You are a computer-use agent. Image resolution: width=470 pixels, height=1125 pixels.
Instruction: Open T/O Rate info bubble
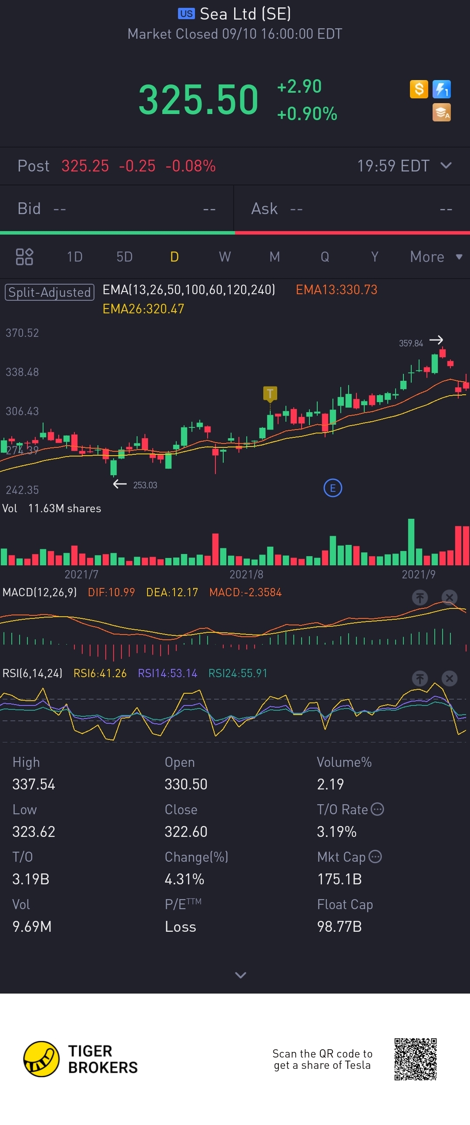coord(377,809)
